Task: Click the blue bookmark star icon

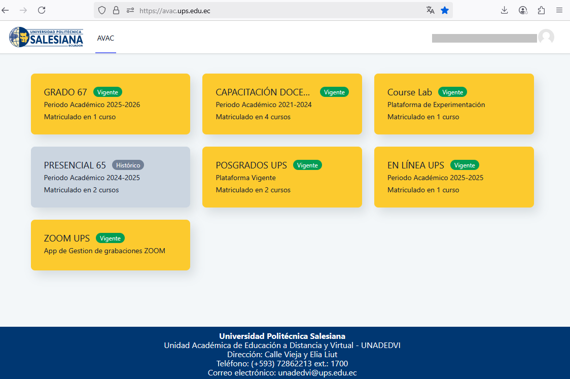Action: pos(445,10)
